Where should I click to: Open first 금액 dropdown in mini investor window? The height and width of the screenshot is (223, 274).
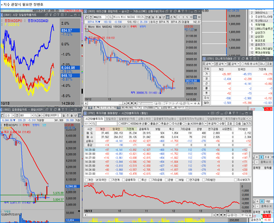[213, 64]
